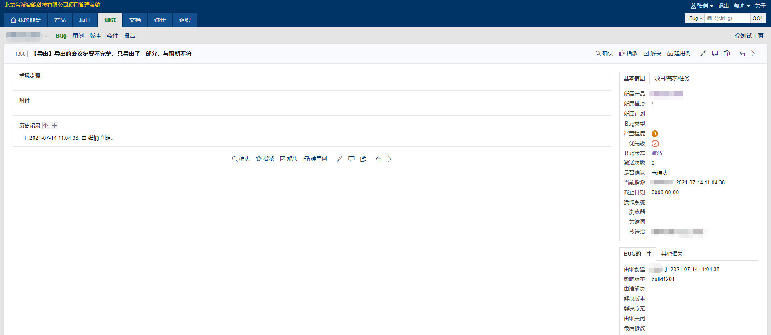Click the 退出 logout link
Screen dimensions: 771x335
[724, 6]
